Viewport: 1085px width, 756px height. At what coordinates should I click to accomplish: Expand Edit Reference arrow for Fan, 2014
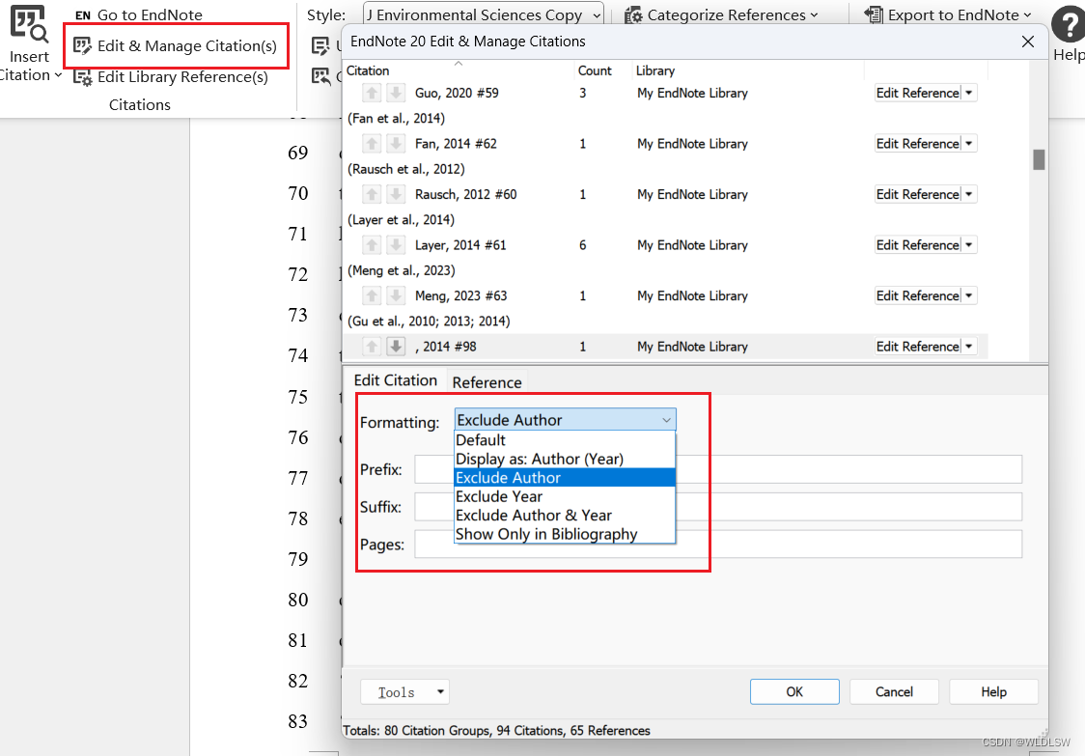(969, 143)
